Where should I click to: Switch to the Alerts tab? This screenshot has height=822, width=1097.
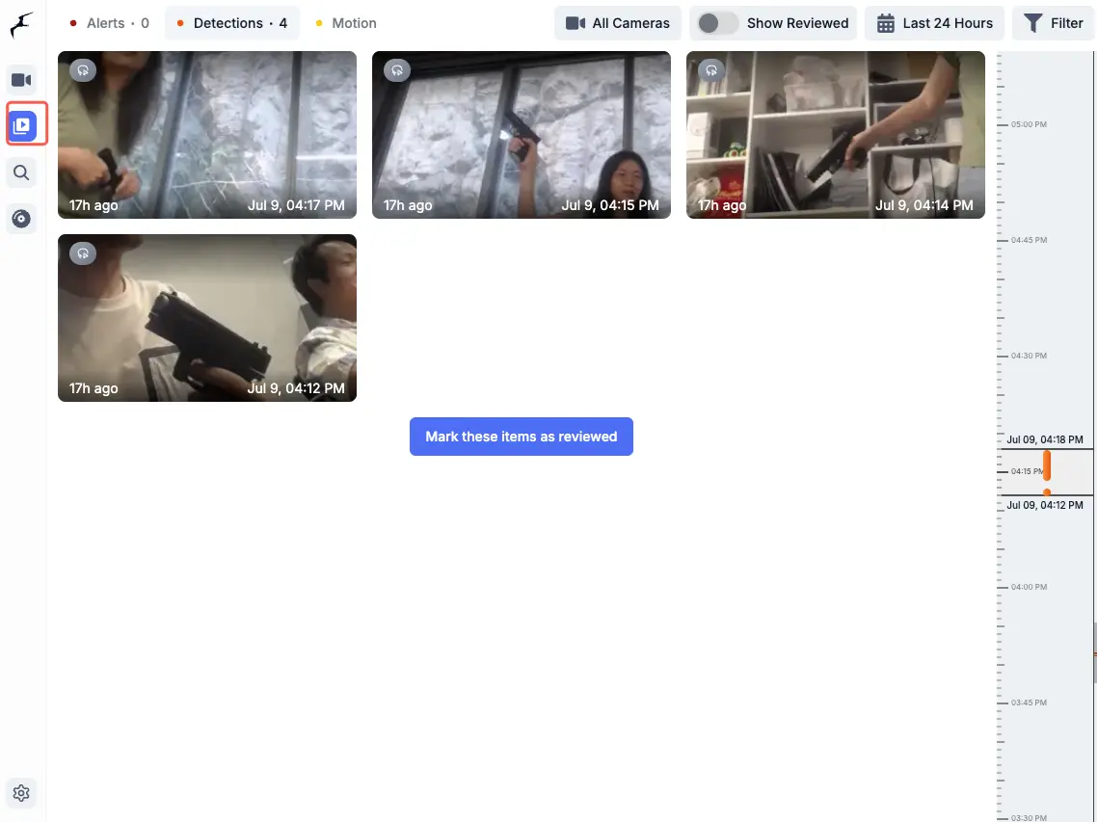click(x=109, y=23)
